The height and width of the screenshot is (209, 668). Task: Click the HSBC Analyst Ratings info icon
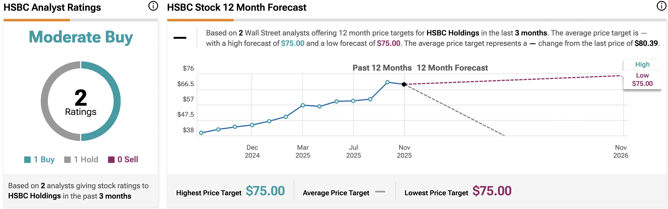[x=153, y=6]
